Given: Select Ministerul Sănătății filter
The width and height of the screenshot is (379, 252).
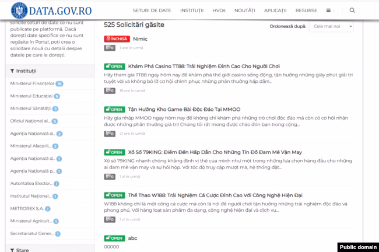Looking at the screenshot, I should tap(31, 108).
